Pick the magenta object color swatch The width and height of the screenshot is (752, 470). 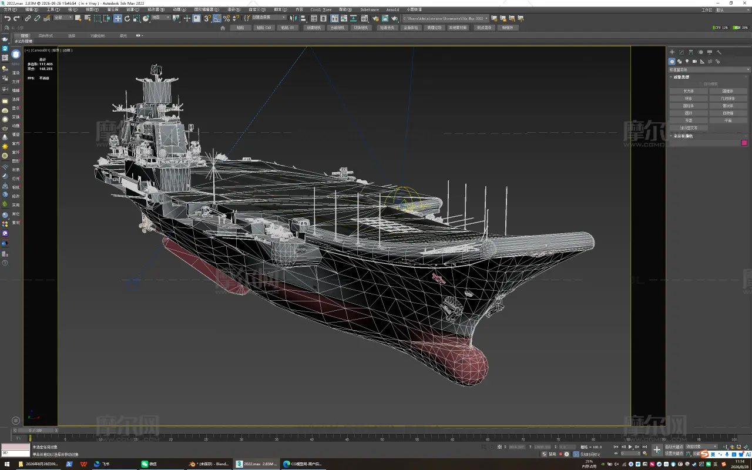(744, 143)
